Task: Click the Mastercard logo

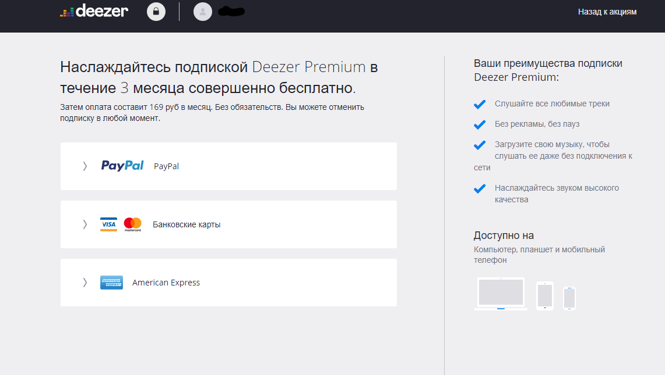Action: 133,224
